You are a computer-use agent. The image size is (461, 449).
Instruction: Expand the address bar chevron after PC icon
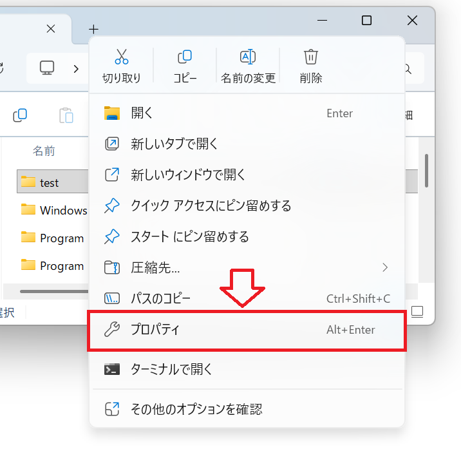point(76,69)
